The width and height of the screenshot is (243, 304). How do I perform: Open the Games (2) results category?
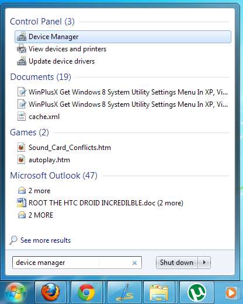[x=29, y=132]
